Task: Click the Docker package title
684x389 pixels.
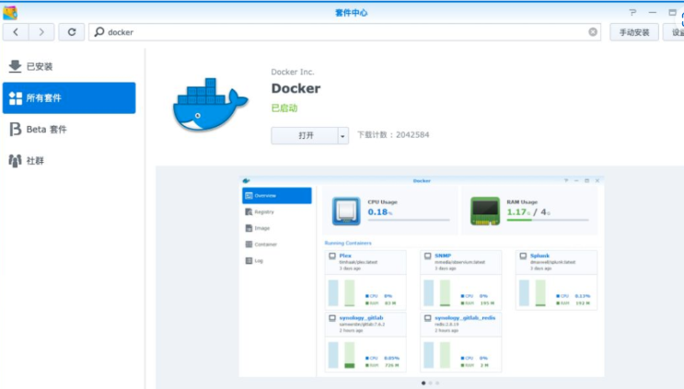Action: coord(296,88)
